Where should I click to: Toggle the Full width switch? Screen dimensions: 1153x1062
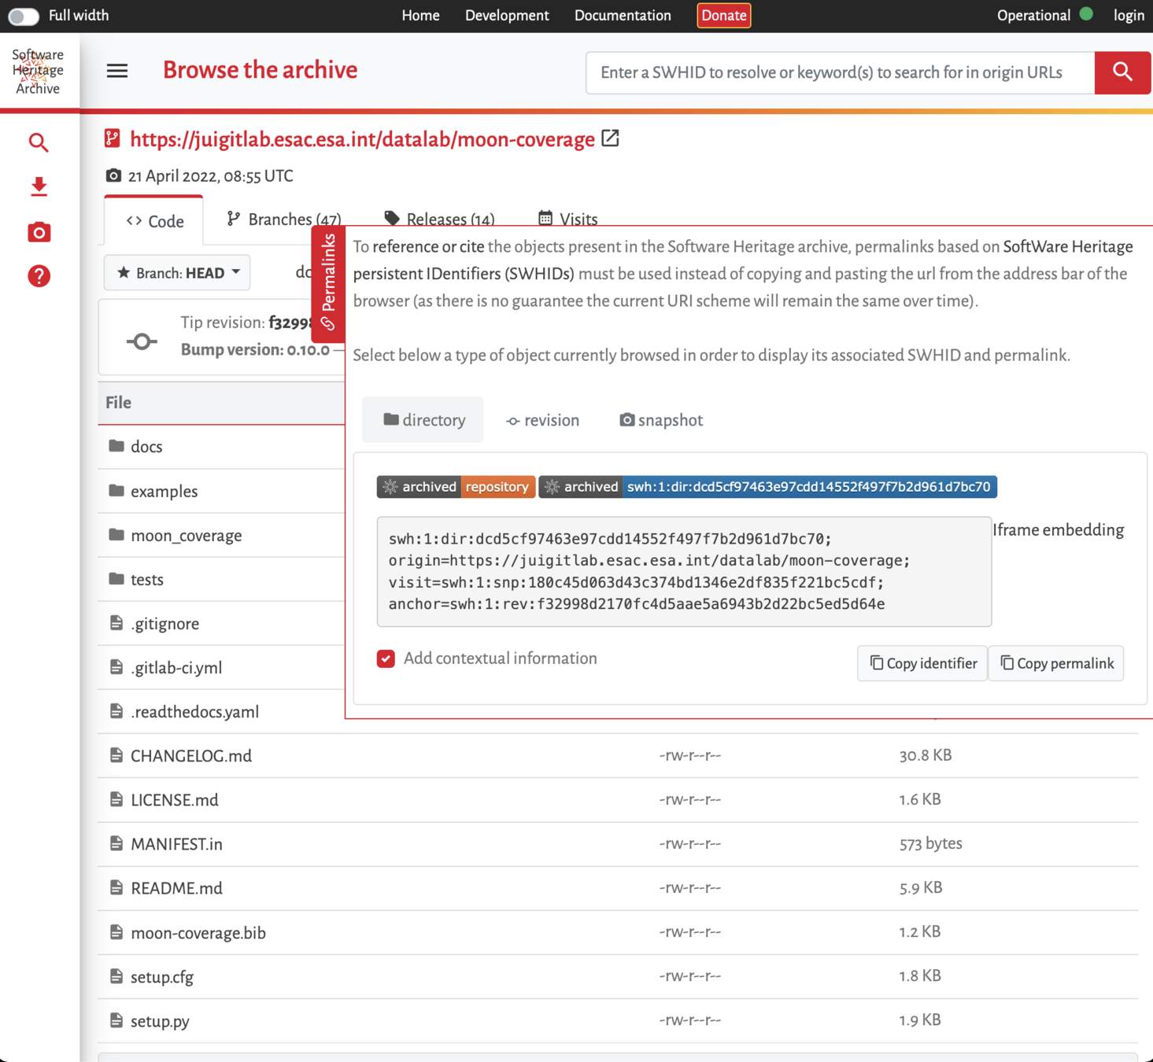[x=24, y=16]
